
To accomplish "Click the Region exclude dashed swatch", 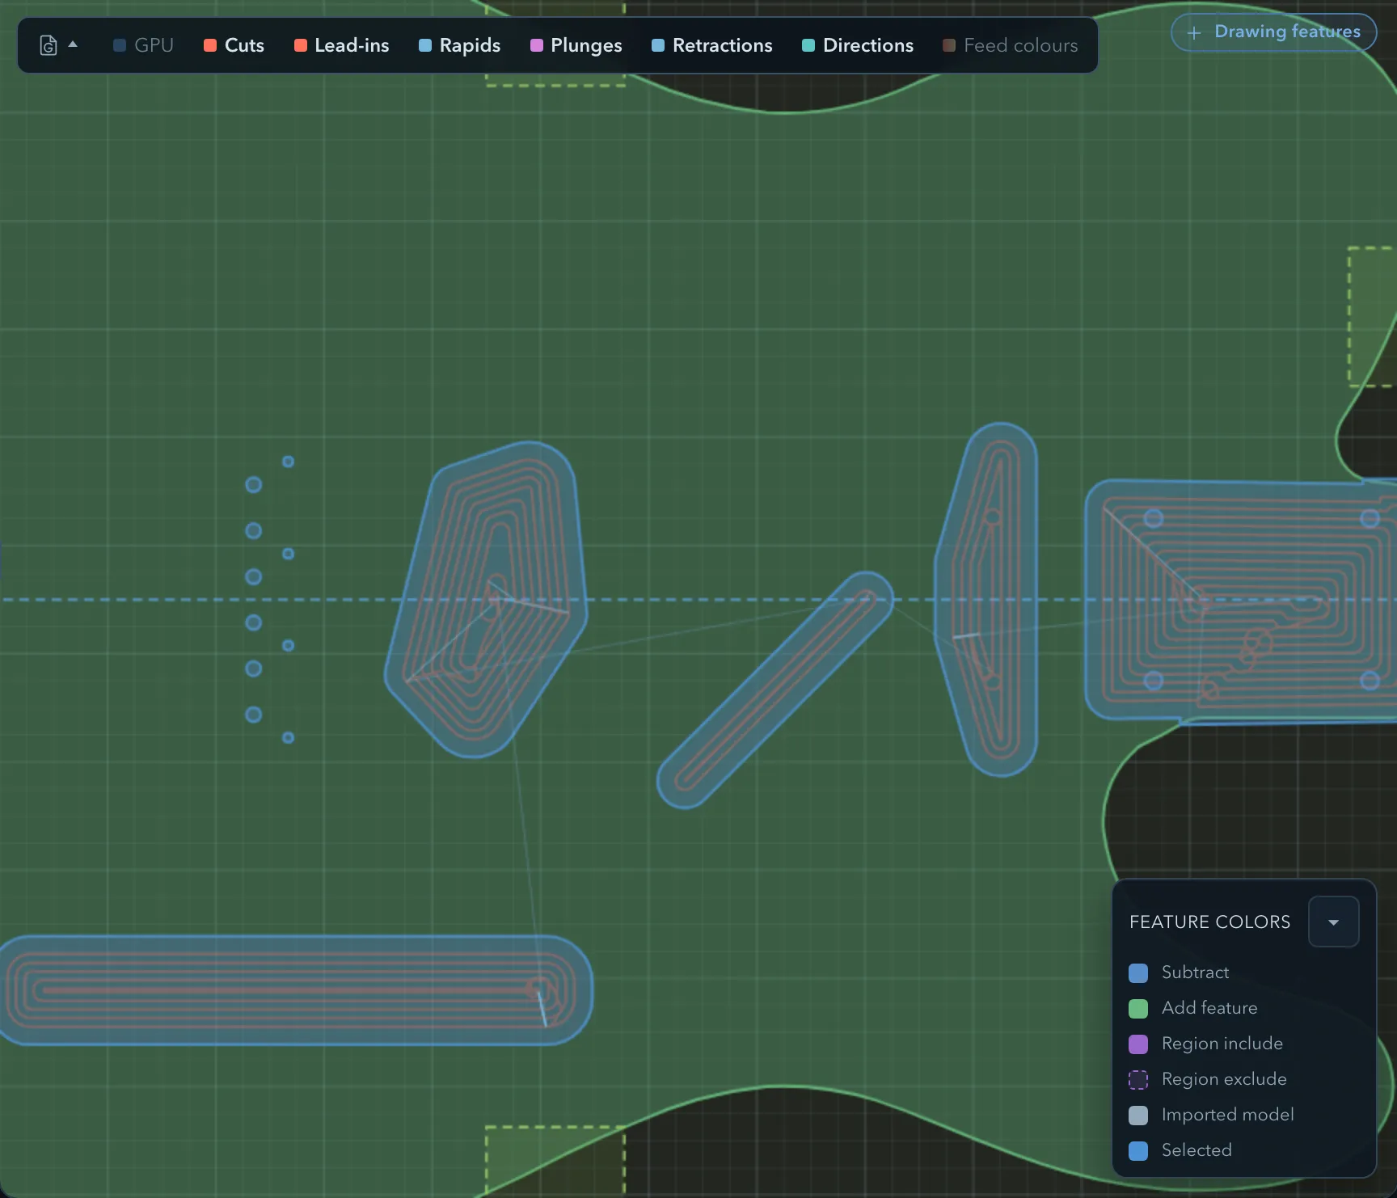I will (1138, 1079).
